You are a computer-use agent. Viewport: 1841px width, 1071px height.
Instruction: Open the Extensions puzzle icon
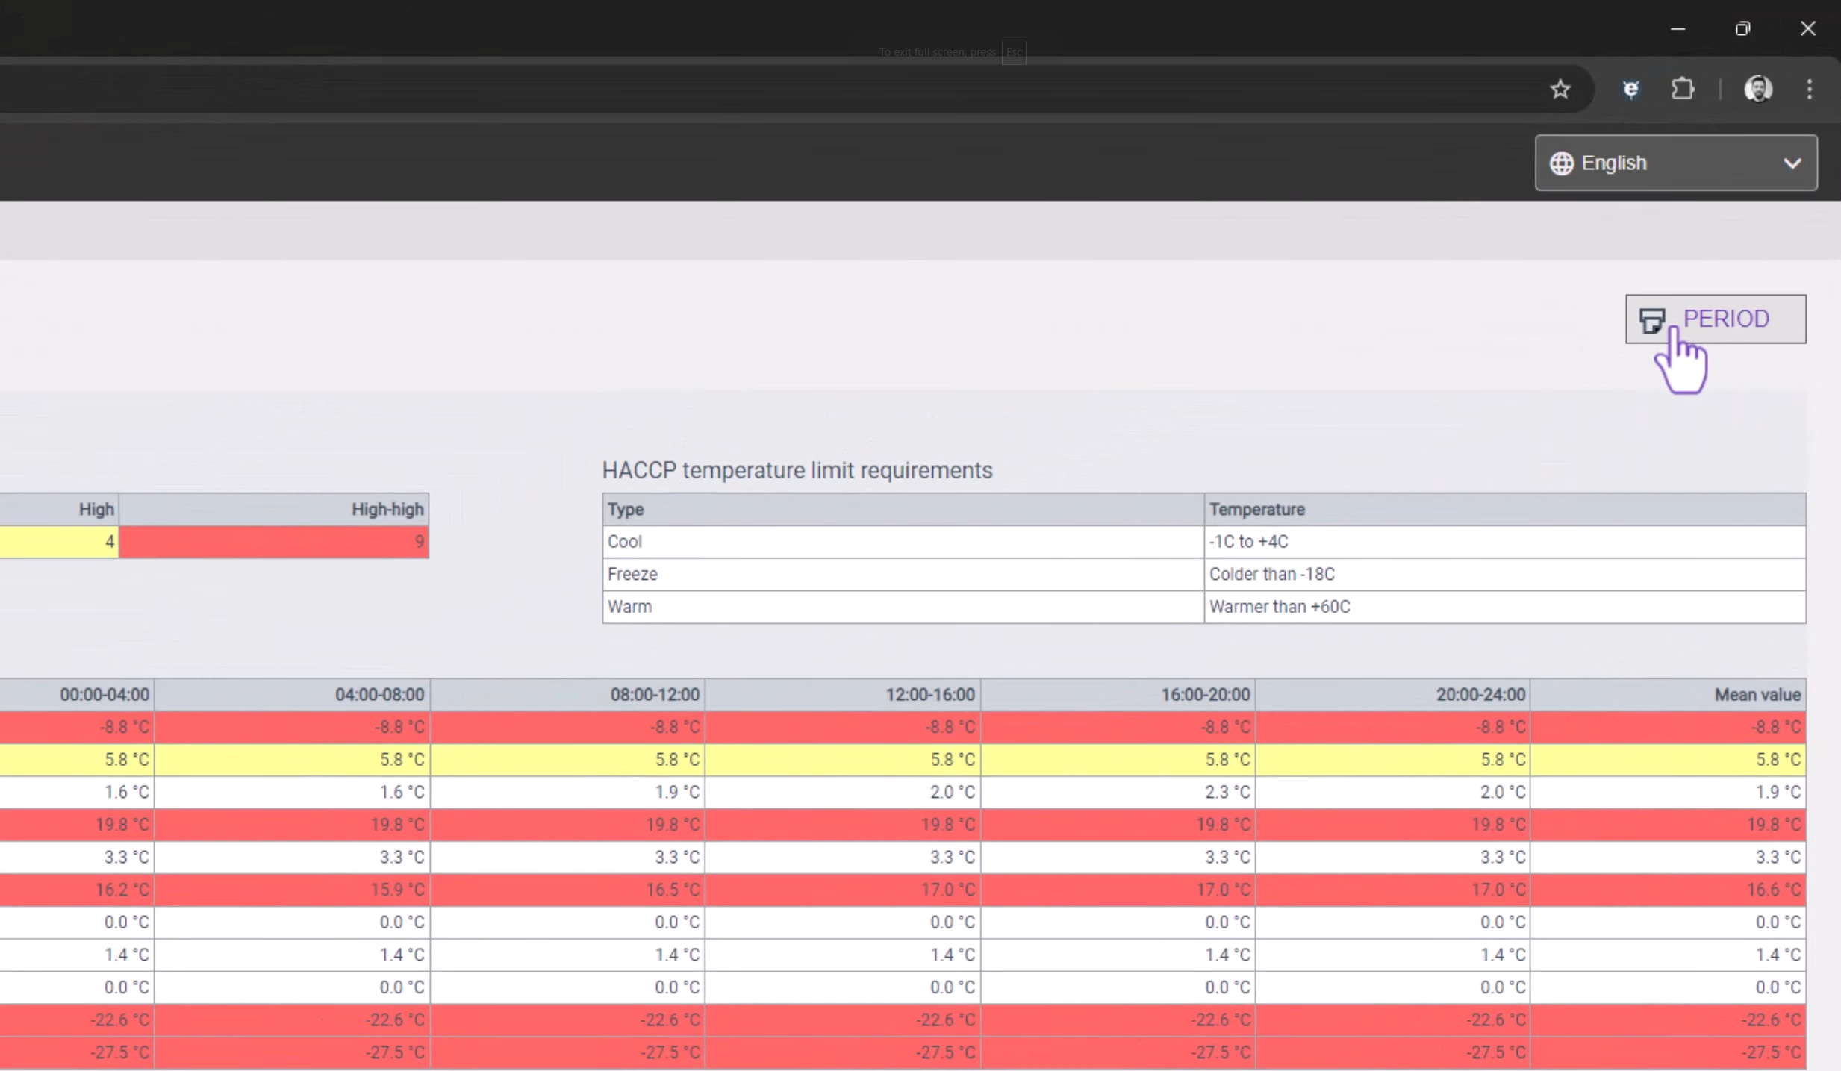pos(1683,90)
